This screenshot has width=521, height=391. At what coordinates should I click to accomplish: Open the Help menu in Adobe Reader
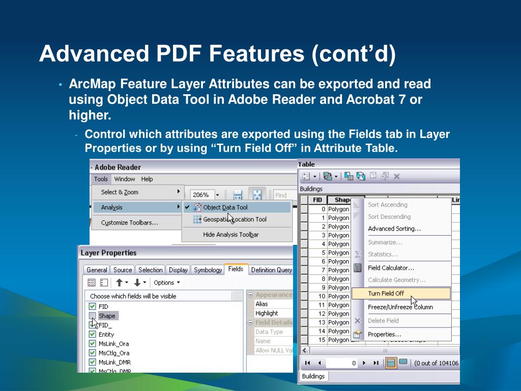[147, 179]
